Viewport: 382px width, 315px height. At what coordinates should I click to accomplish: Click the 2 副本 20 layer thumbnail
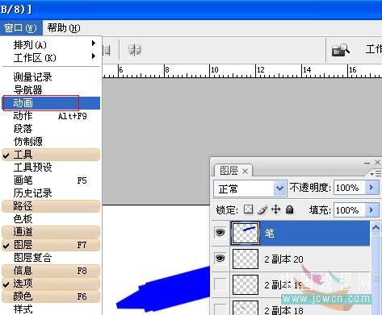click(246, 259)
